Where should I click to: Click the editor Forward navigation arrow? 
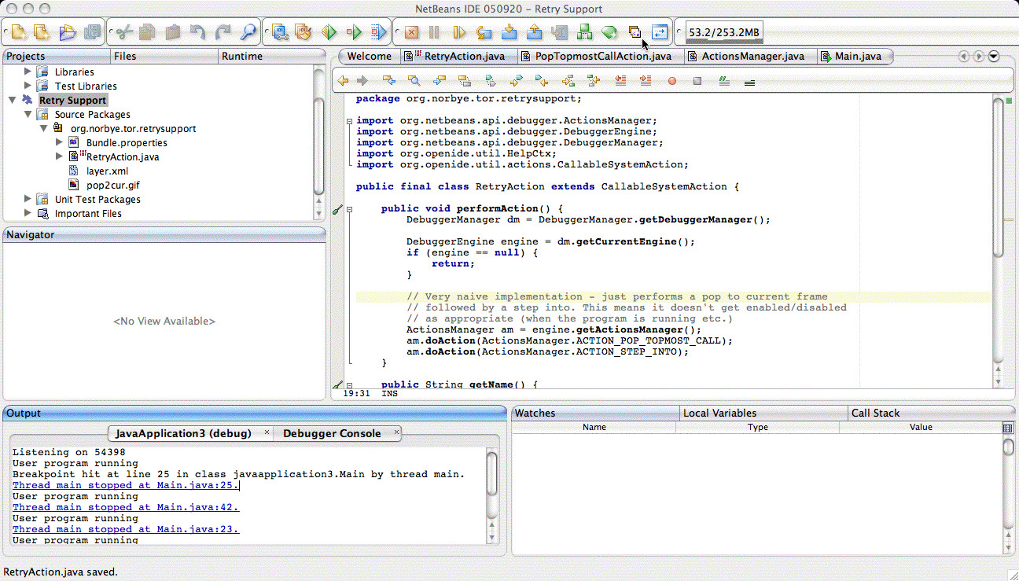(x=362, y=80)
